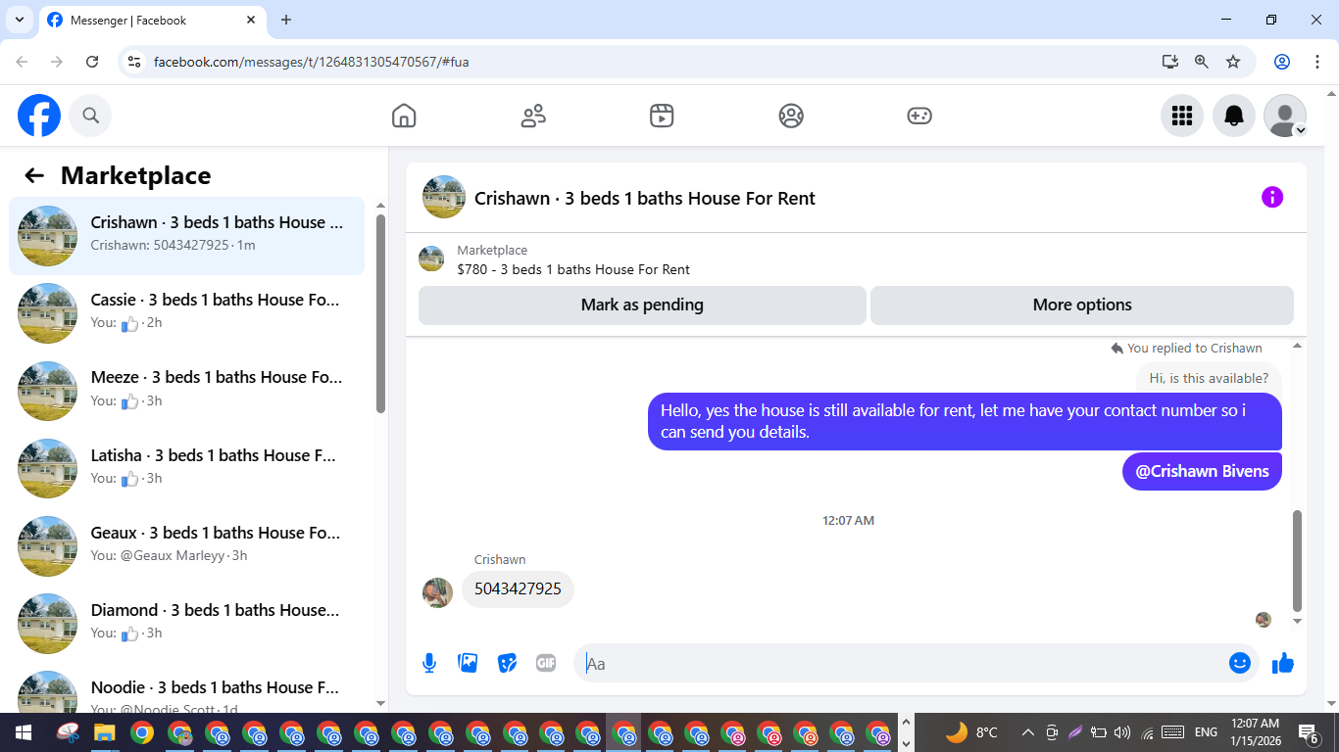Click Crishawn's avatar beside the message
This screenshot has width=1339, height=752.
[x=437, y=592]
